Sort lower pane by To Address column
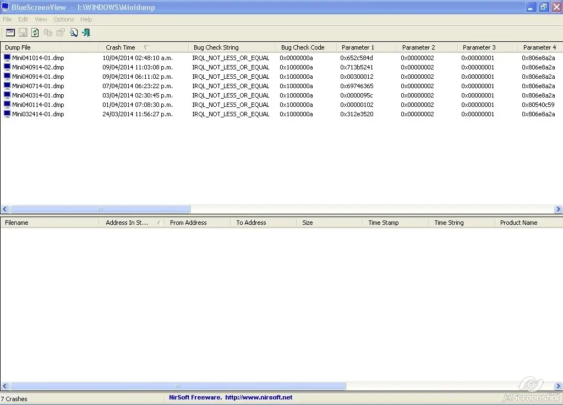 point(264,223)
